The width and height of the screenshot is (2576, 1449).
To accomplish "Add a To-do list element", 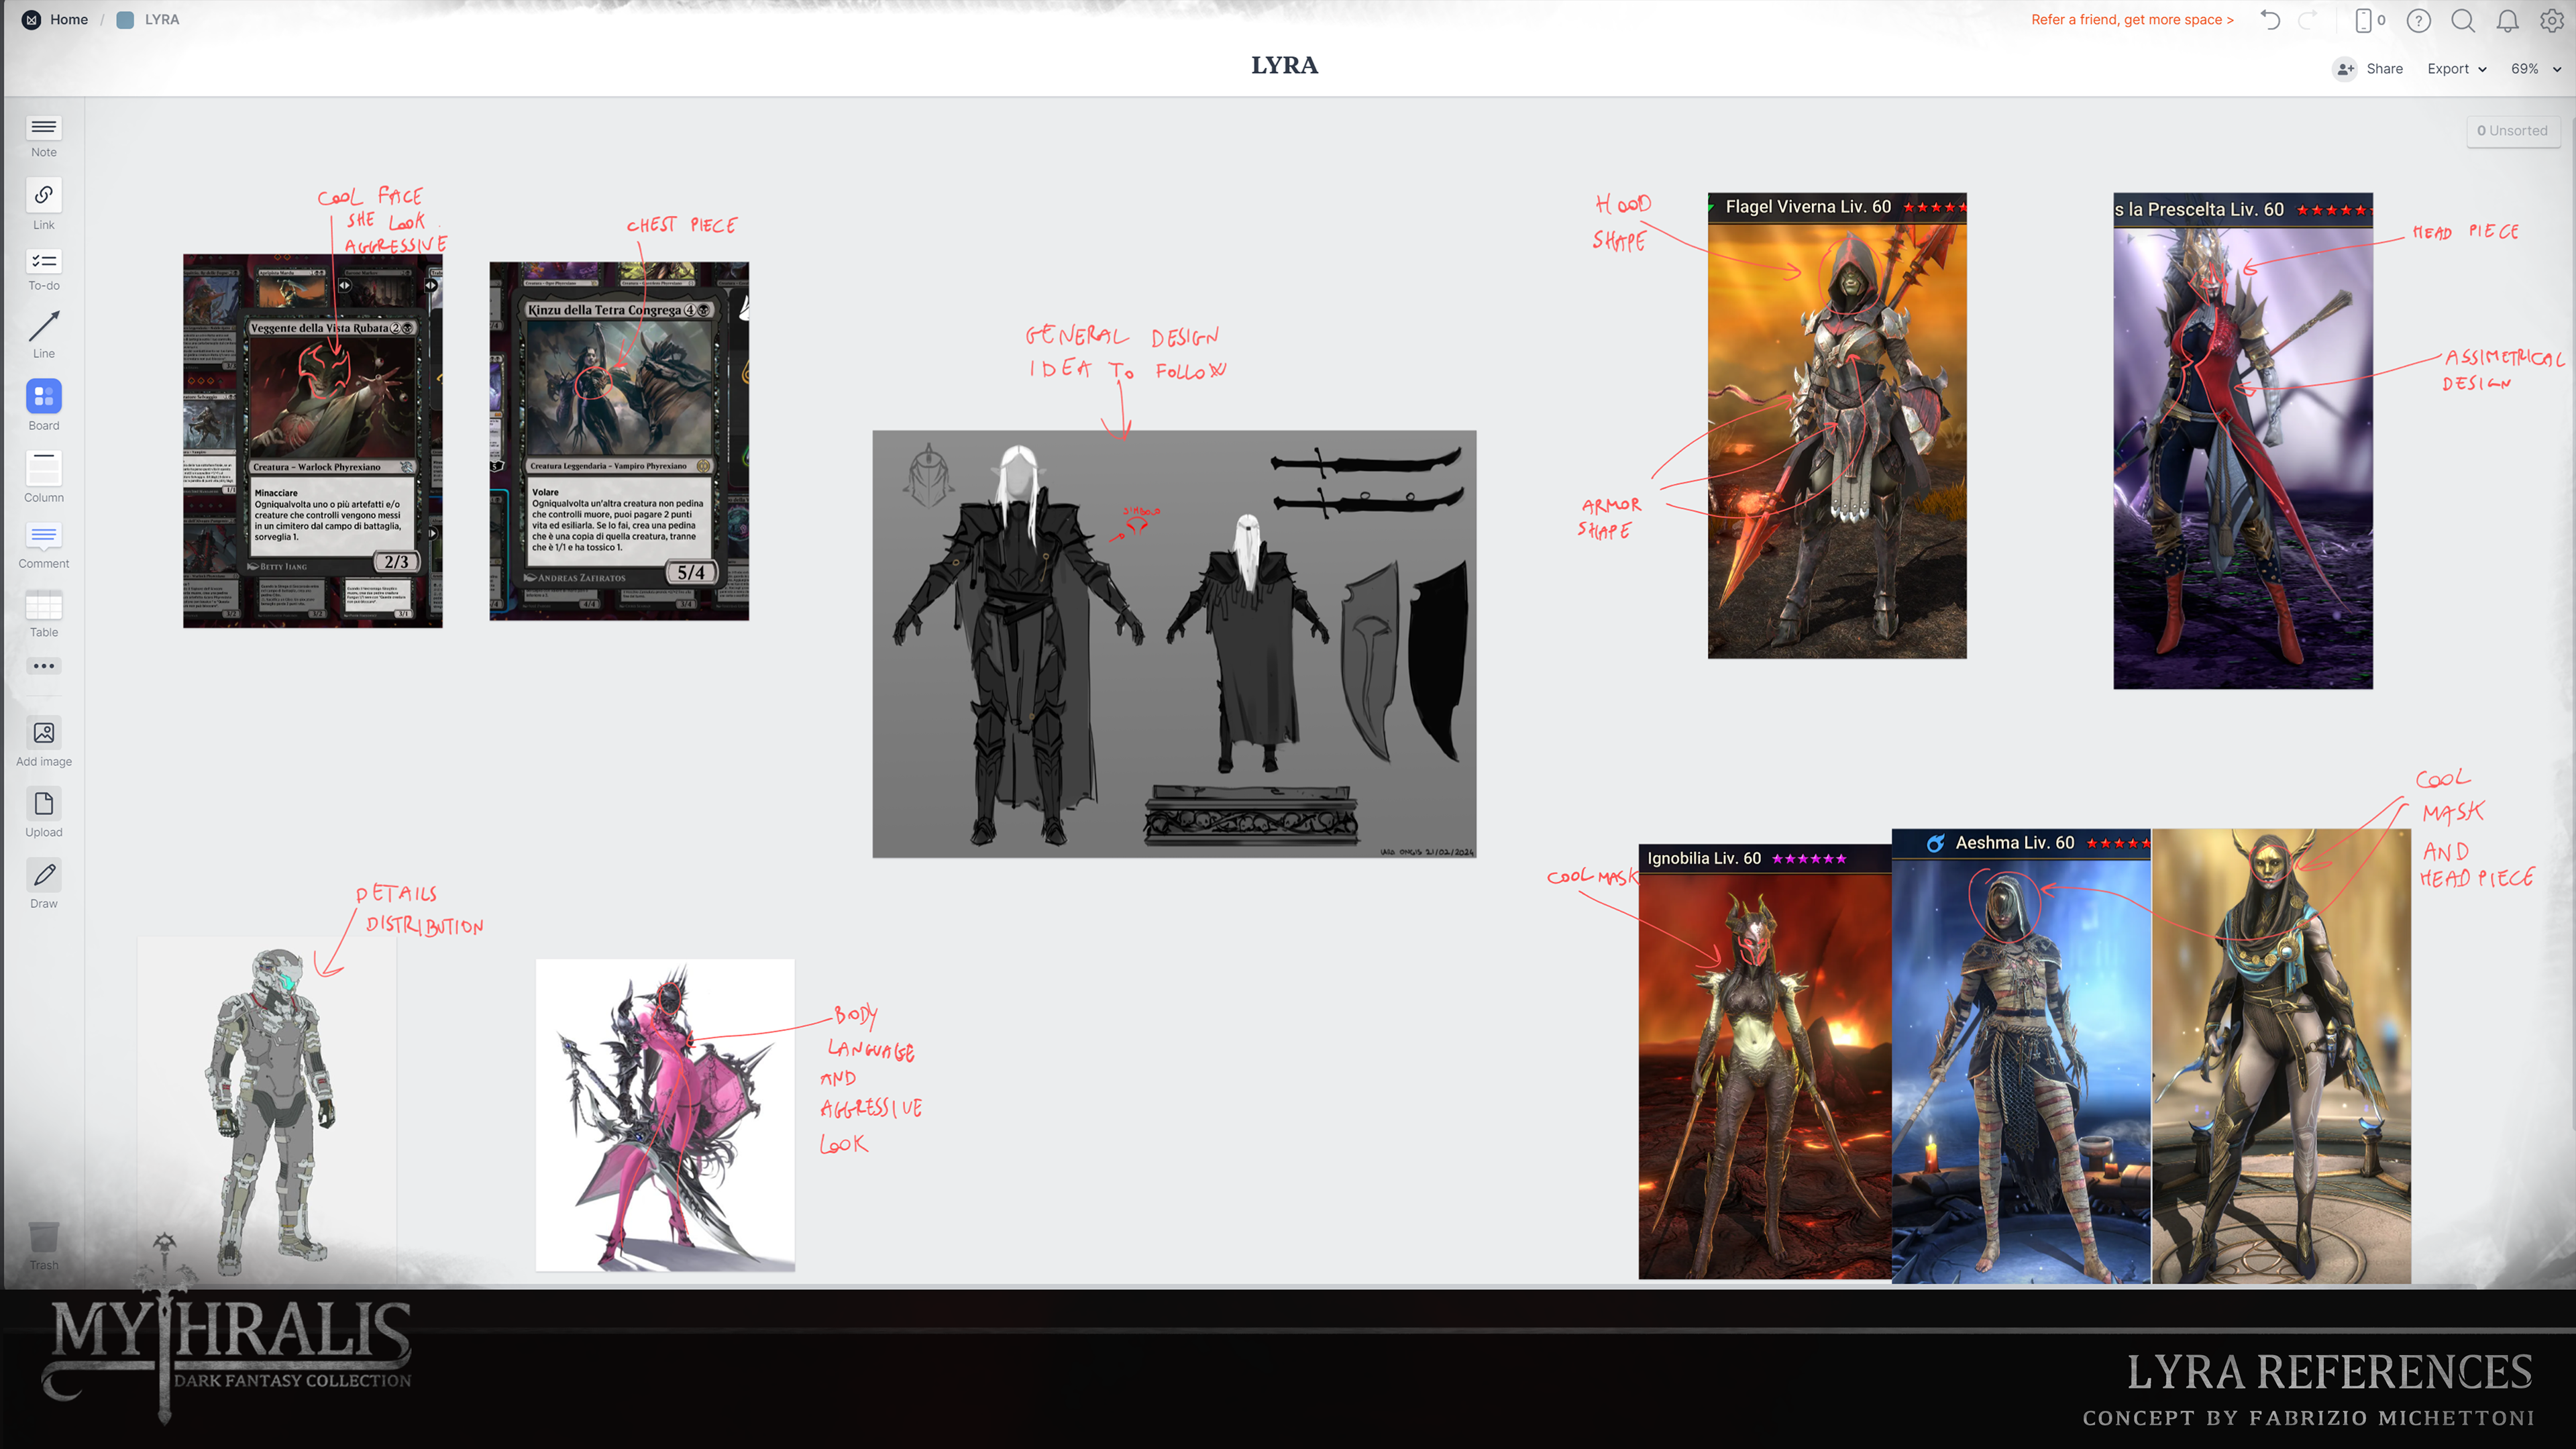I will click(x=43, y=262).
